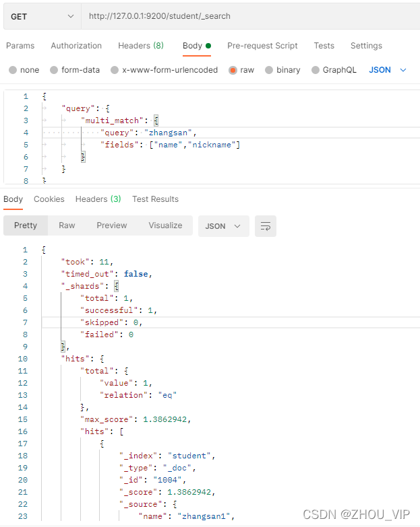Select the request Body tab
The height and width of the screenshot is (527, 420).
(x=197, y=46)
